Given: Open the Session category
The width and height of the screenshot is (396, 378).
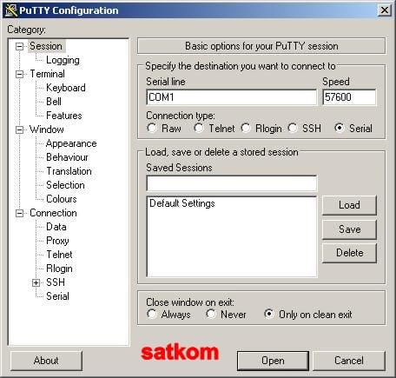Looking at the screenshot, I should point(46,46).
